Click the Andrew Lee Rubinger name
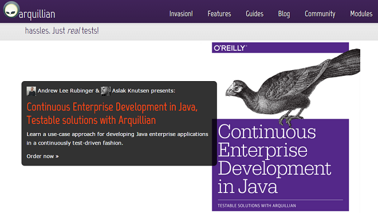Viewport: 378px width, 213px height. [65, 91]
